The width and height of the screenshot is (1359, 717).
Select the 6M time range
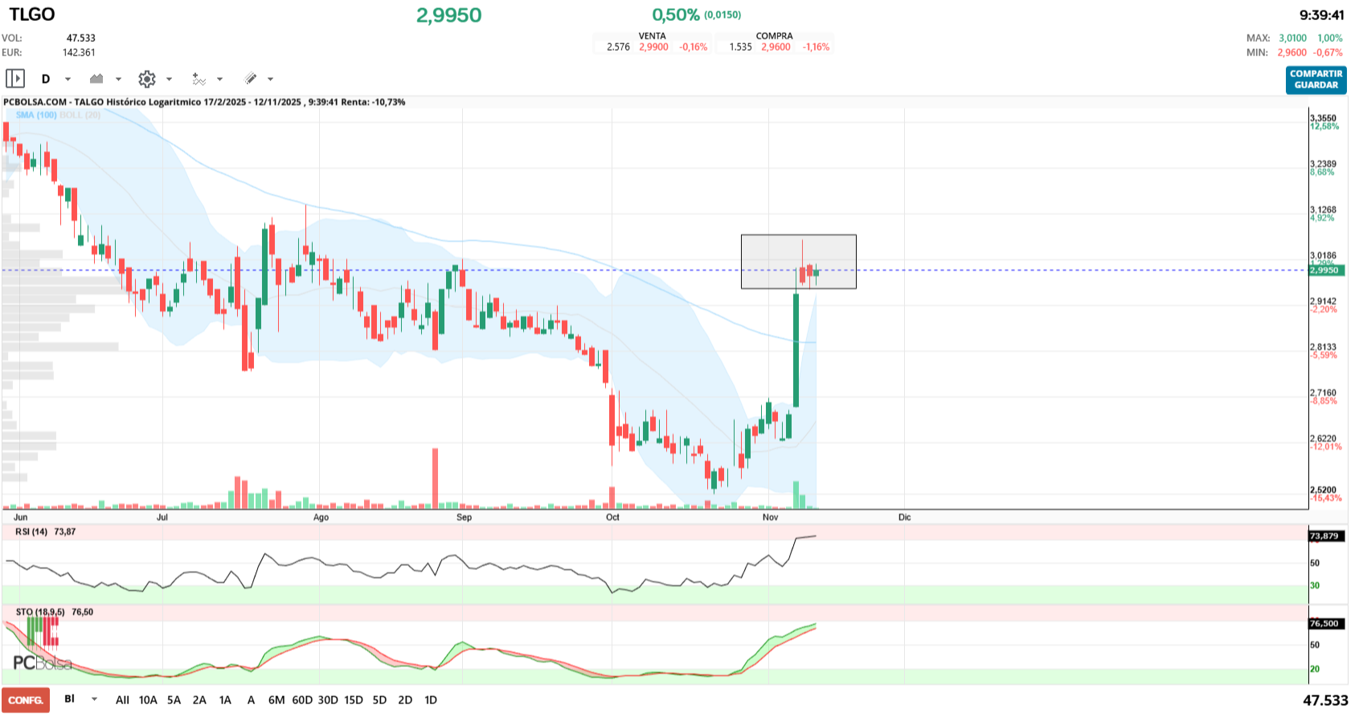click(276, 700)
